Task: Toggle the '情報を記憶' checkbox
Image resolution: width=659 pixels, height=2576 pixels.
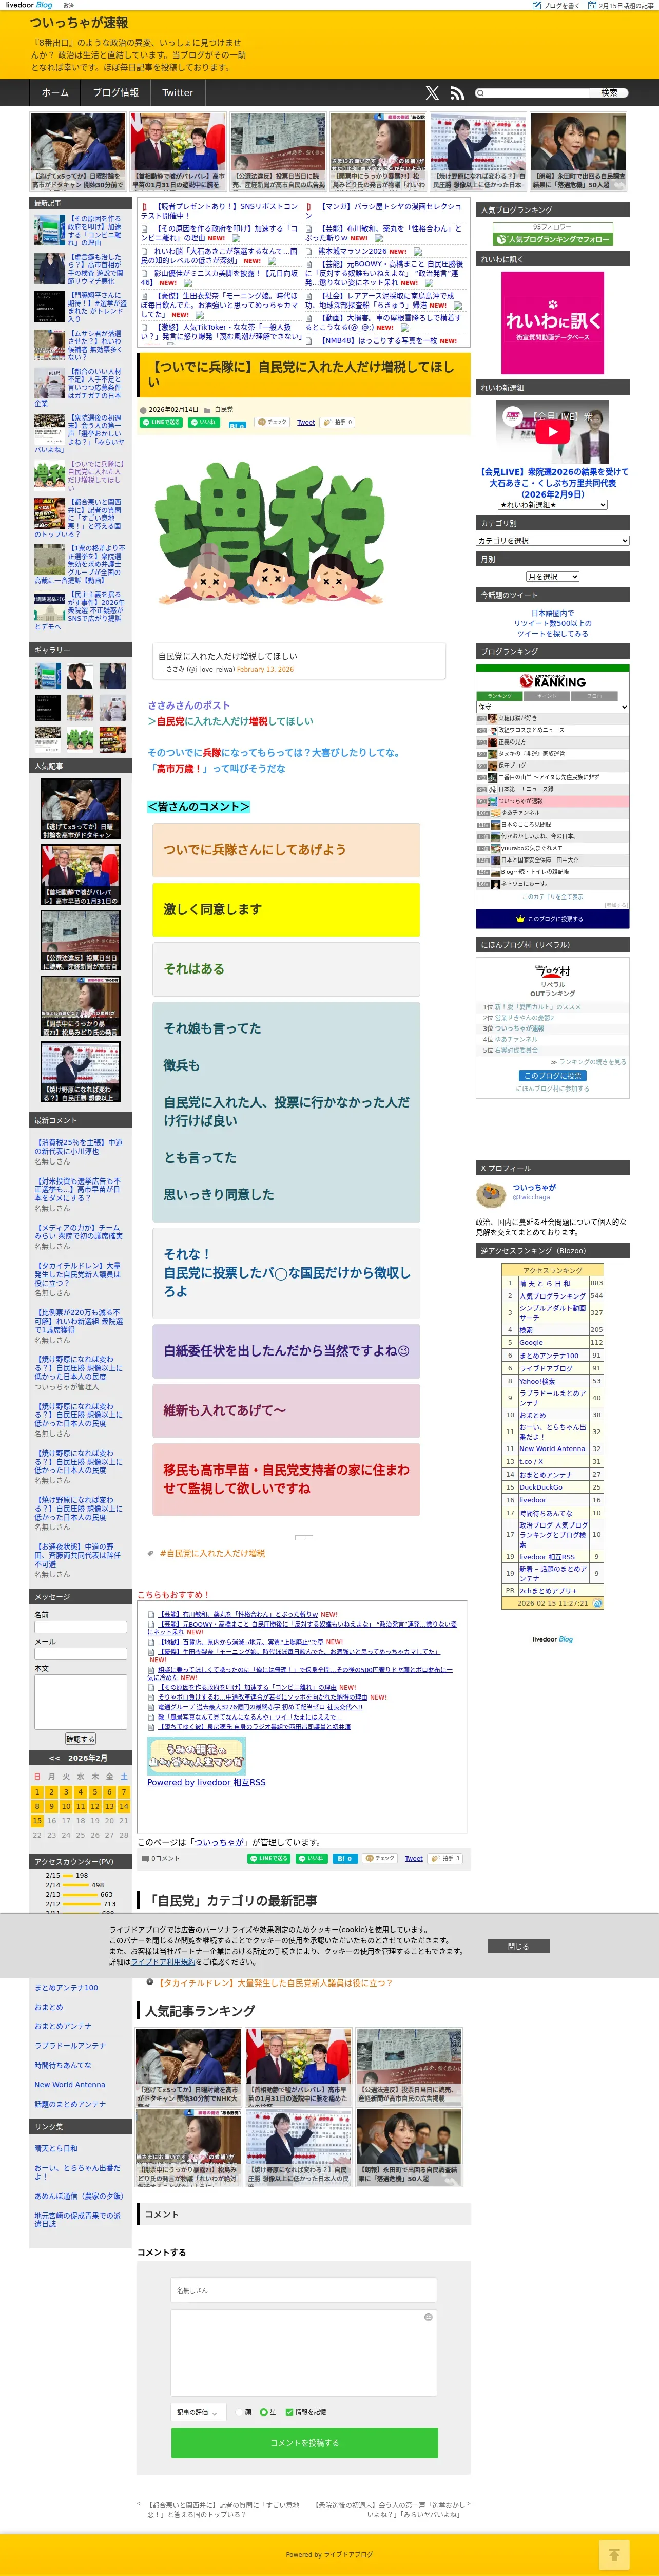Action: pos(289,2412)
